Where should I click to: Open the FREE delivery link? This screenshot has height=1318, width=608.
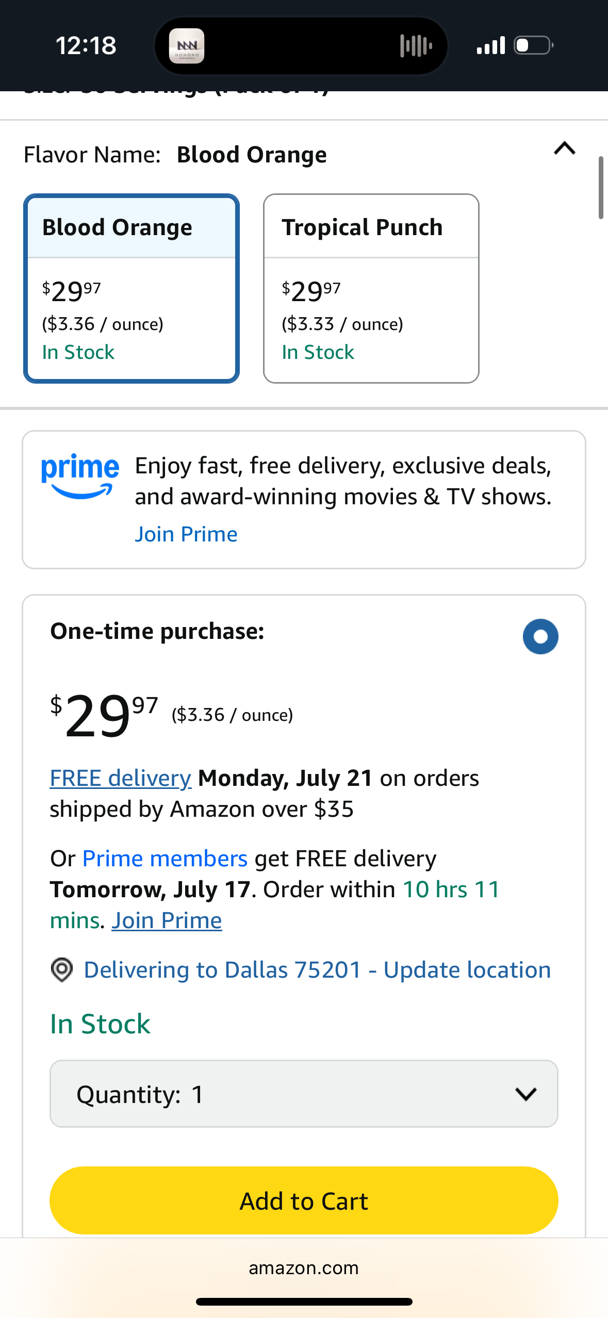[x=121, y=778]
